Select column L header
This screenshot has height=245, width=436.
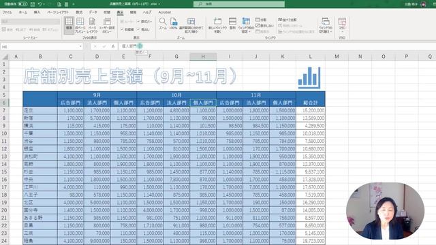[x=311, y=56]
